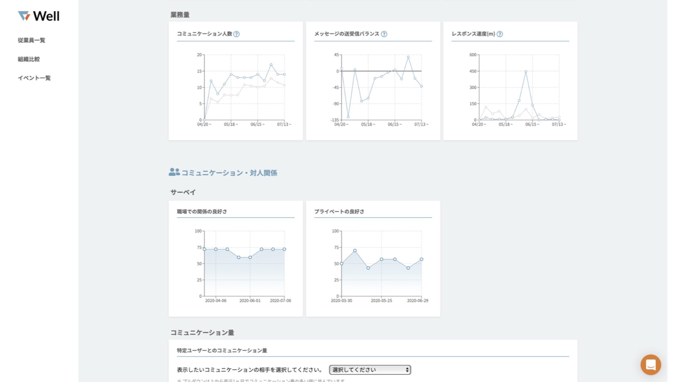The width and height of the screenshot is (679, 382).
Task: Click the 職場での関係の良さ card title
Action: click(202, 212)
